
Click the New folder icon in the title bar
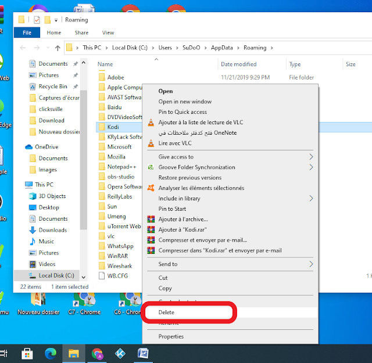tap(48, 20)
